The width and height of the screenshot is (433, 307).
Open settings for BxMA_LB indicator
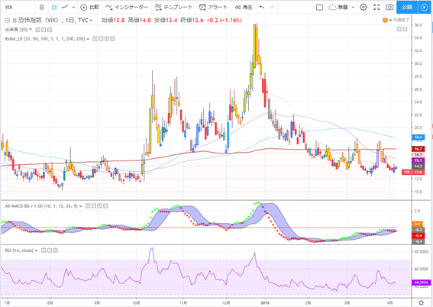click(x=101, y=39)
